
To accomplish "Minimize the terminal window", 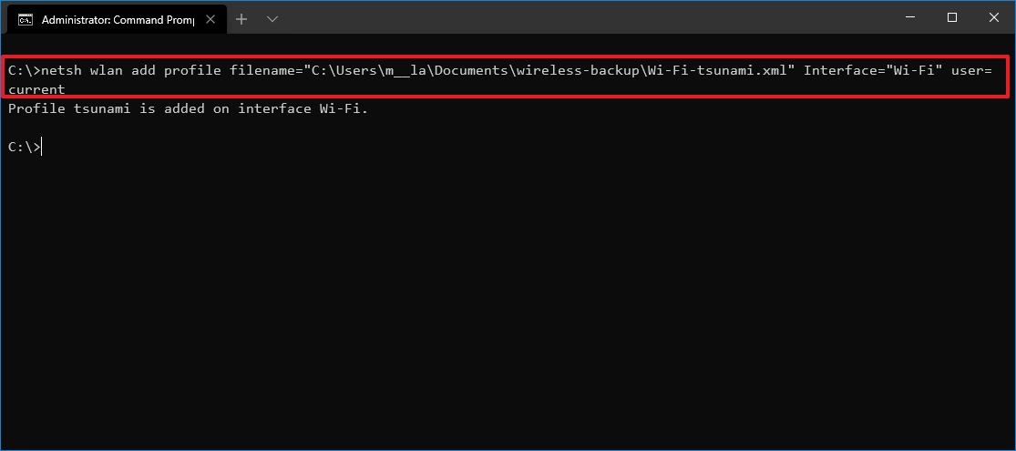I will tap(909, 17).
